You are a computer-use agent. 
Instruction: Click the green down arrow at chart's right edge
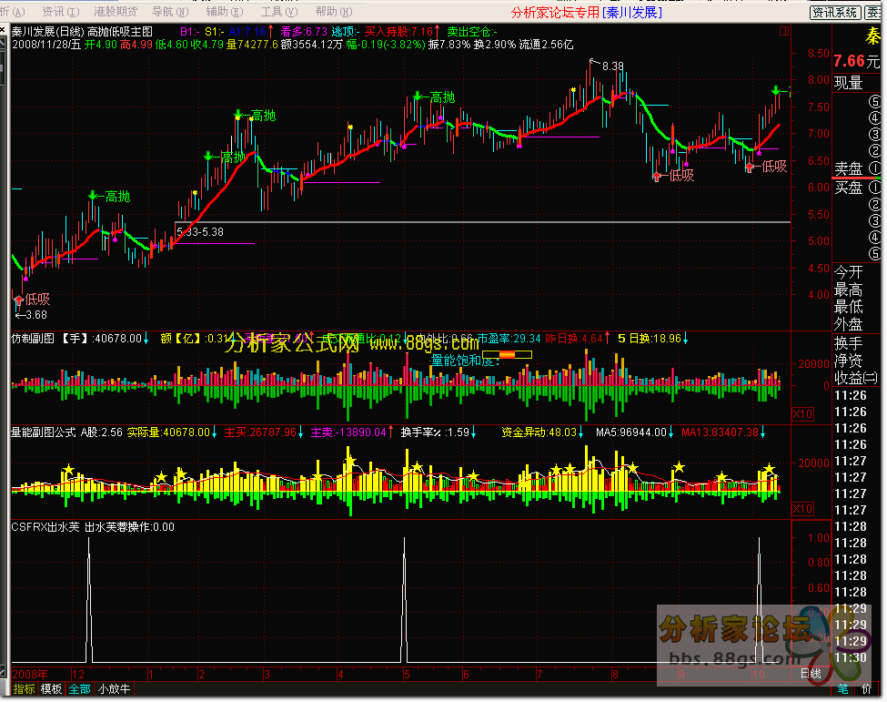coord(777,90)
